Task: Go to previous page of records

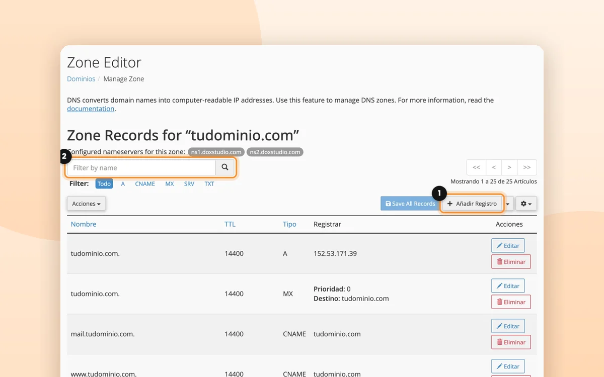Action: tap(494, 167)
